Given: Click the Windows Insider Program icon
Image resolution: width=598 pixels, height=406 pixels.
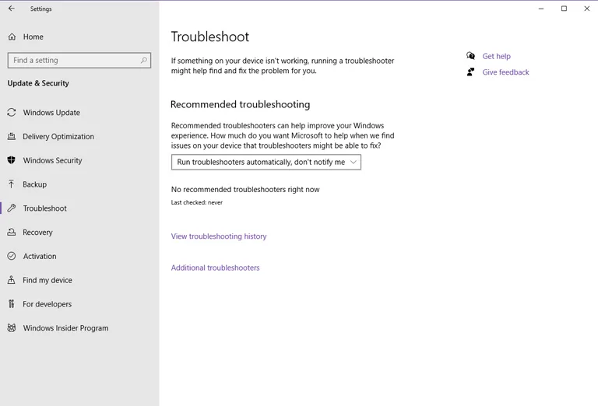Looking at the screenshot, I should [12, 328].
